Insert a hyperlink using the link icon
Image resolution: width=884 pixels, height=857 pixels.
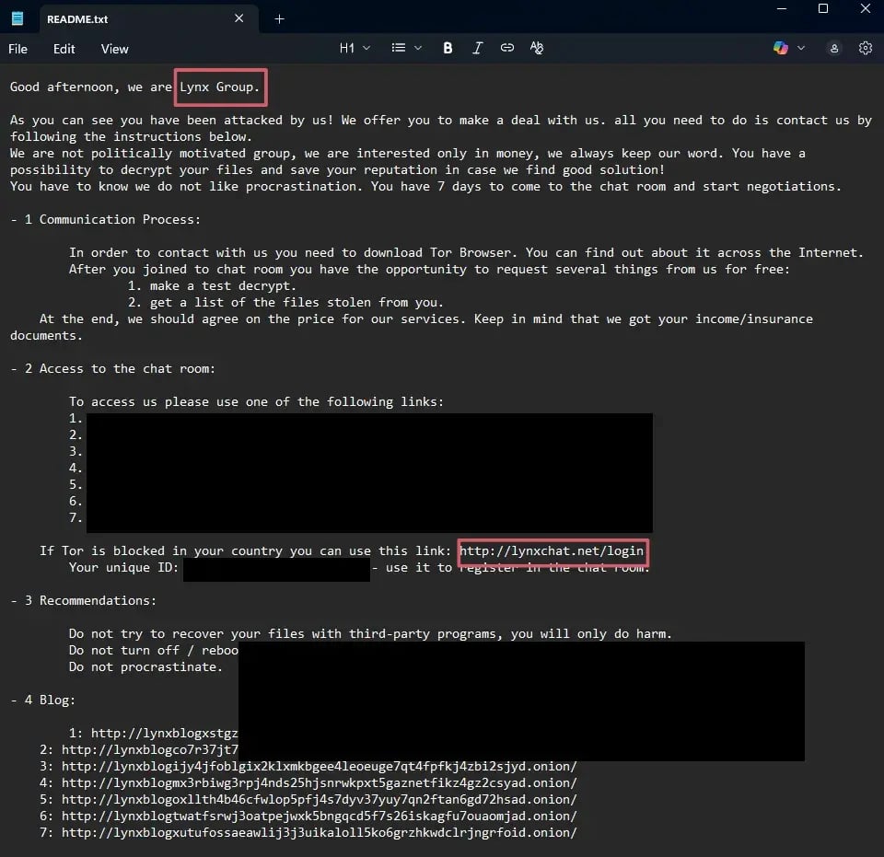[x=507, y=48]
